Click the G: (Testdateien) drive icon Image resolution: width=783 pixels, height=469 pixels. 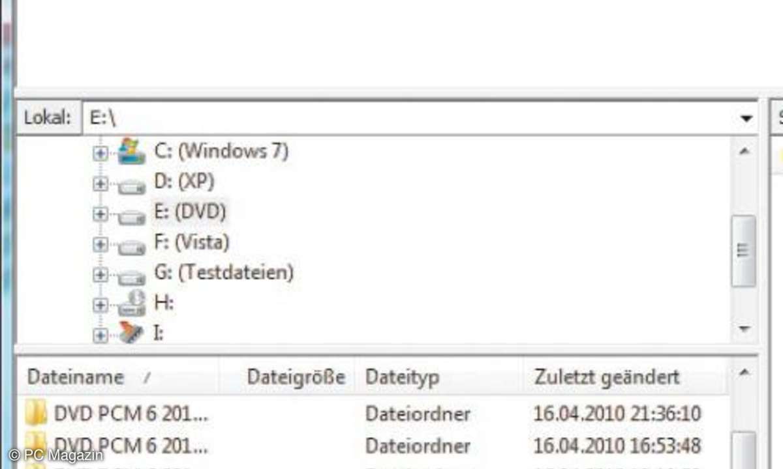point(132,276)
